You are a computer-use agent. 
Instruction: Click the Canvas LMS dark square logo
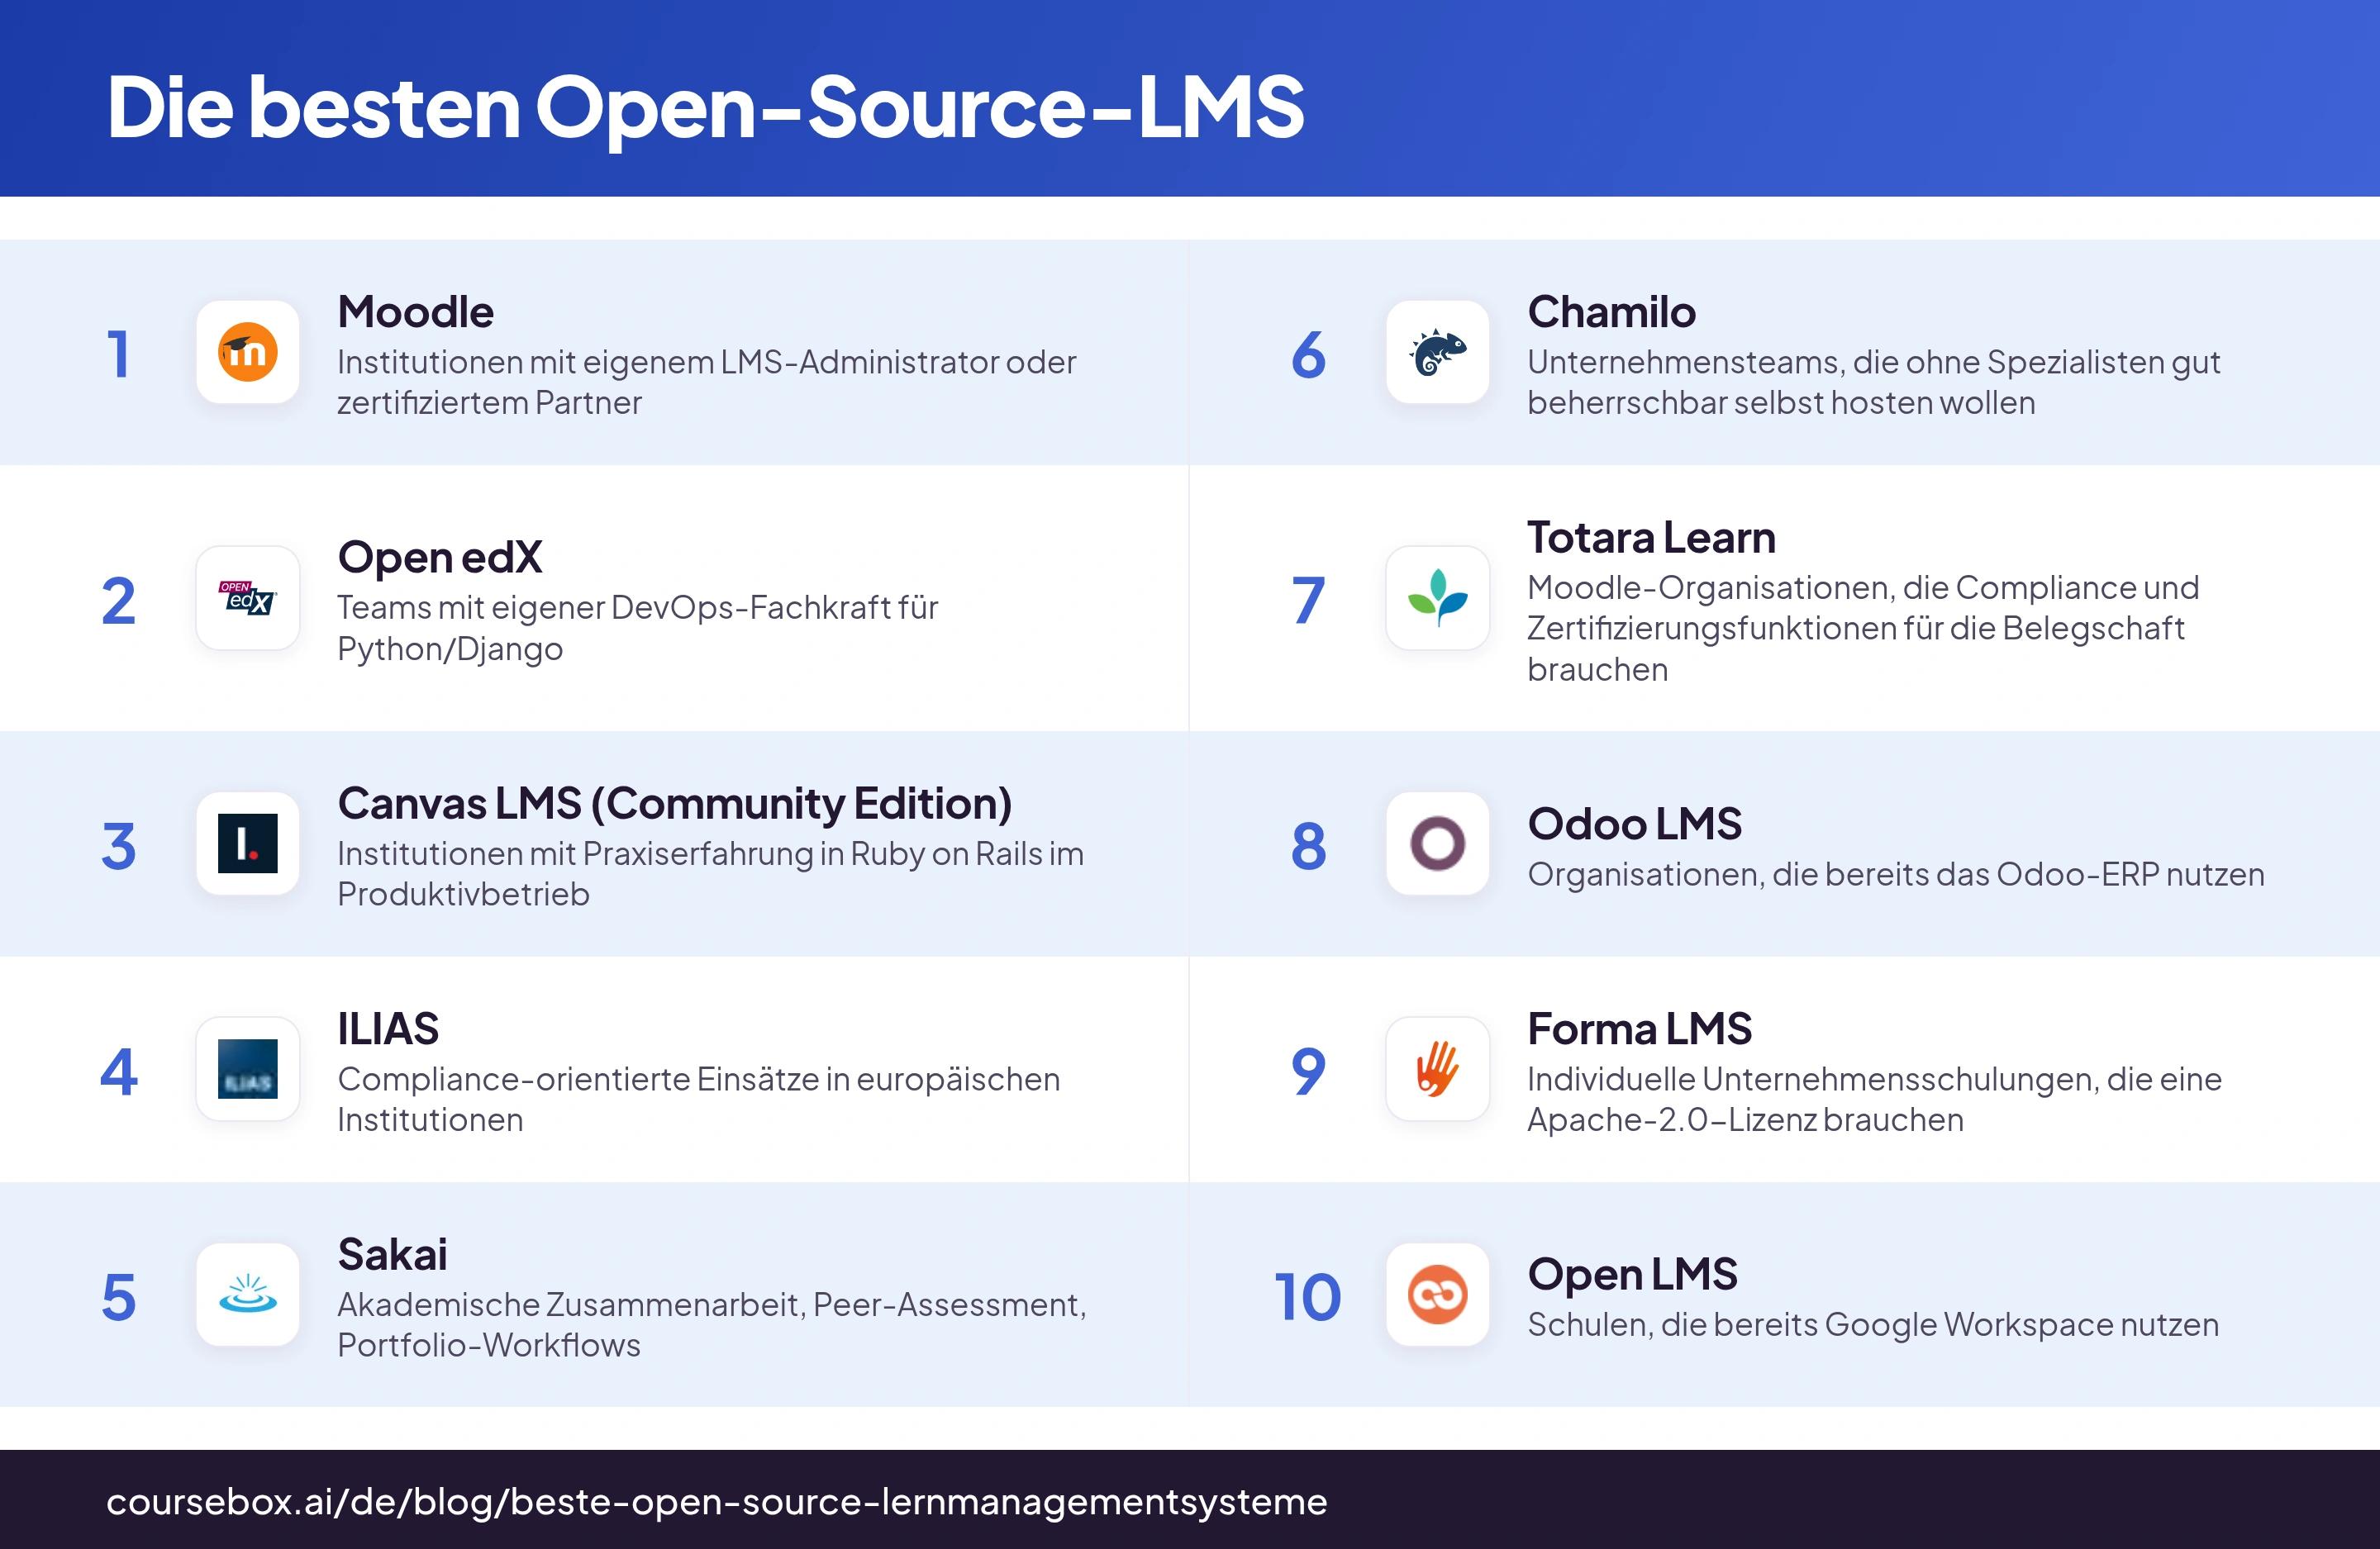pos(248,843)
